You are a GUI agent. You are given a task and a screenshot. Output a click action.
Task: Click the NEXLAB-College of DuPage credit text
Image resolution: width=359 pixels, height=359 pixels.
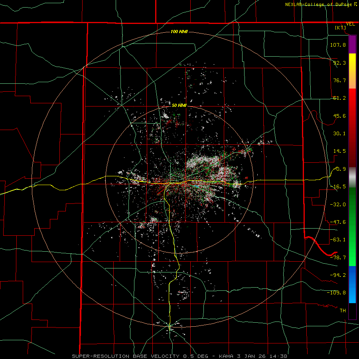pyautogui.click(x=321, y=4)
